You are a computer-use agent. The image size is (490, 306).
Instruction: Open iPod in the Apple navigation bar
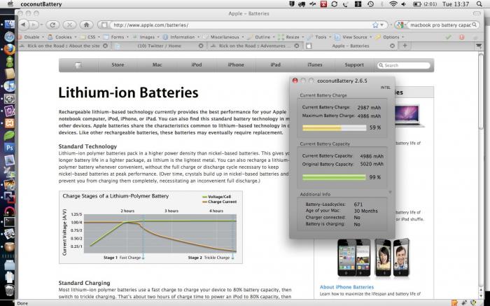pos(197,65)
